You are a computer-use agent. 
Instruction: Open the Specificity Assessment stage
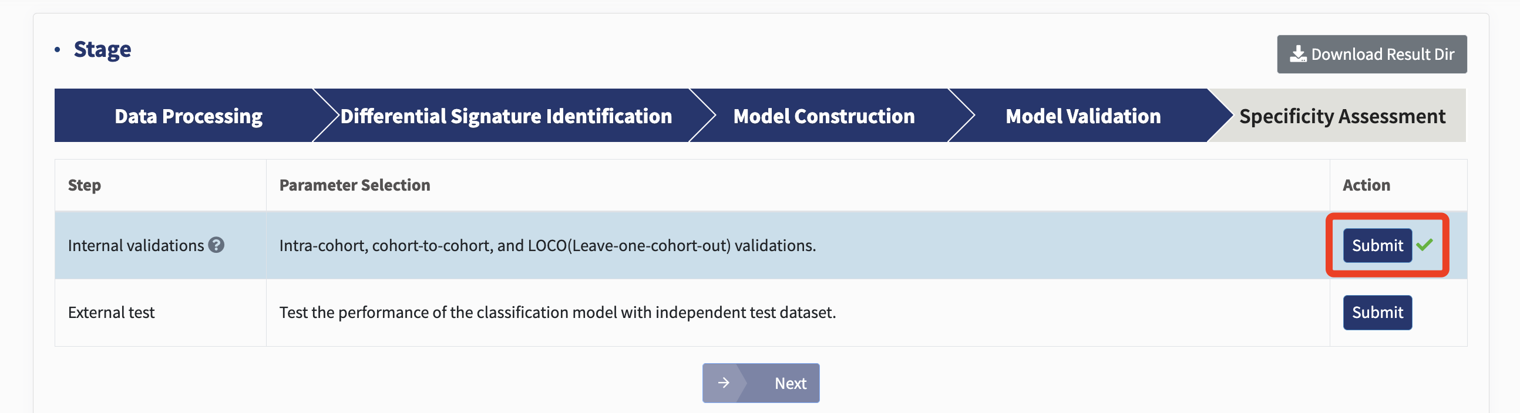pos(1342,116)
